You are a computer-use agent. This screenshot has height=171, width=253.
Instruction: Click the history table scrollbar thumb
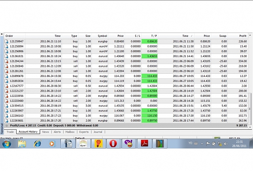click(x=250, y=109)
